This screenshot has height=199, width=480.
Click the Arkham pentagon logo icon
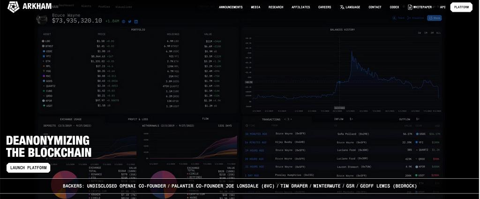[x=13, y=7]
